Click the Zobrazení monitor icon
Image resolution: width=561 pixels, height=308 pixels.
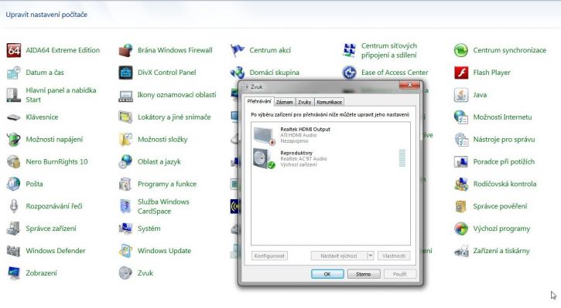pos(14,273)
